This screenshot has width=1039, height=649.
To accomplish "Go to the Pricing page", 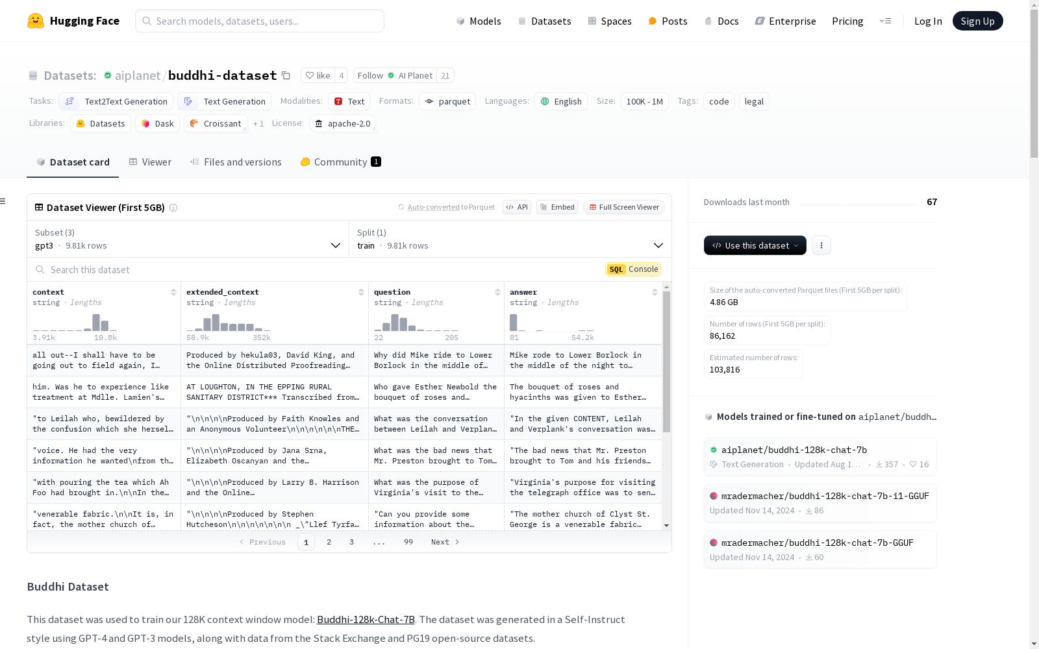I will [847, 21].
